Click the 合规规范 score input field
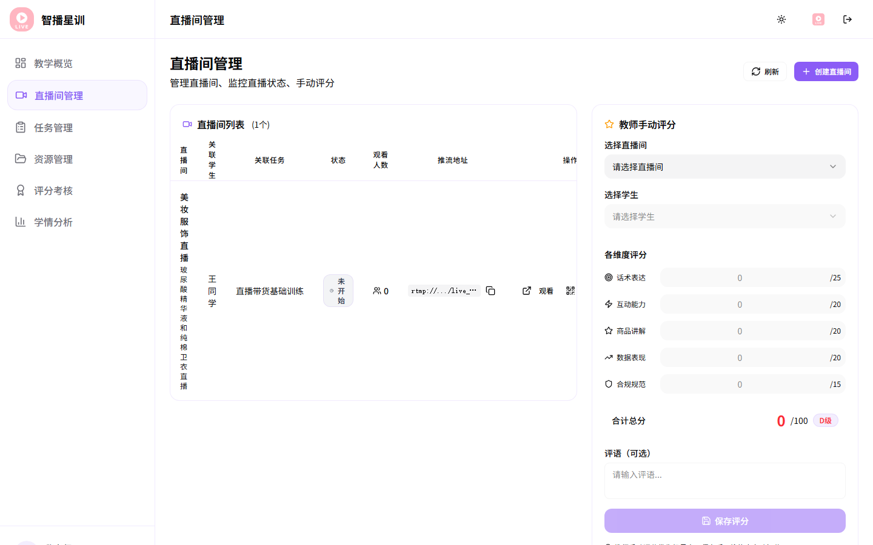Screen dimensions: 873x545 (752, 384)
